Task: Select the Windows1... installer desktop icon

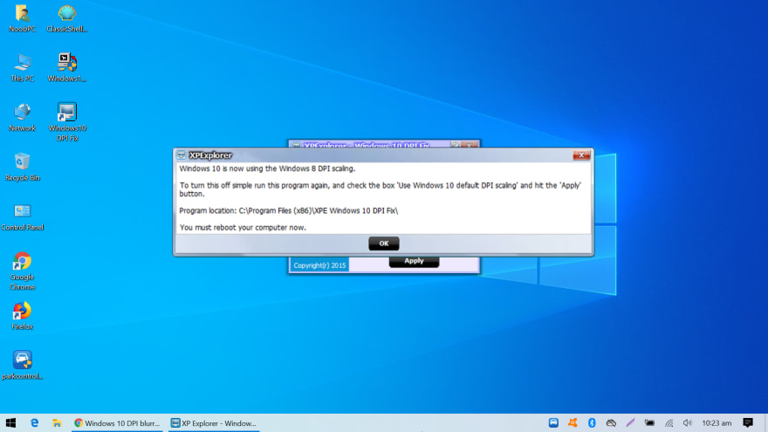Action: tap(66, 68)
